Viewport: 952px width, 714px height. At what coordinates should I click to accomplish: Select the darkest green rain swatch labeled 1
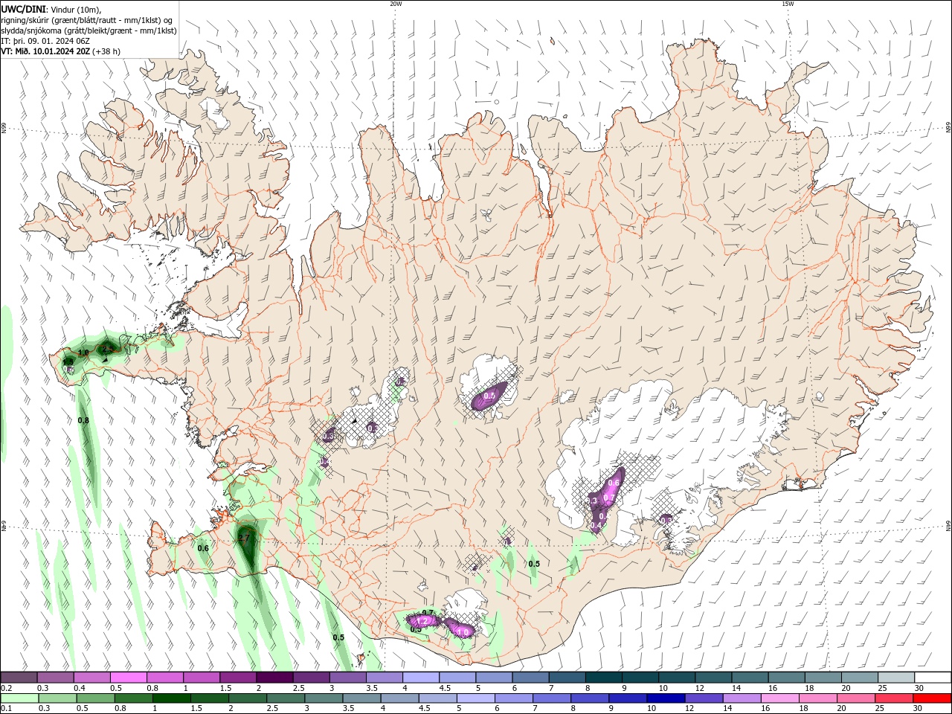pyautogui.click(x=172, y=698)
